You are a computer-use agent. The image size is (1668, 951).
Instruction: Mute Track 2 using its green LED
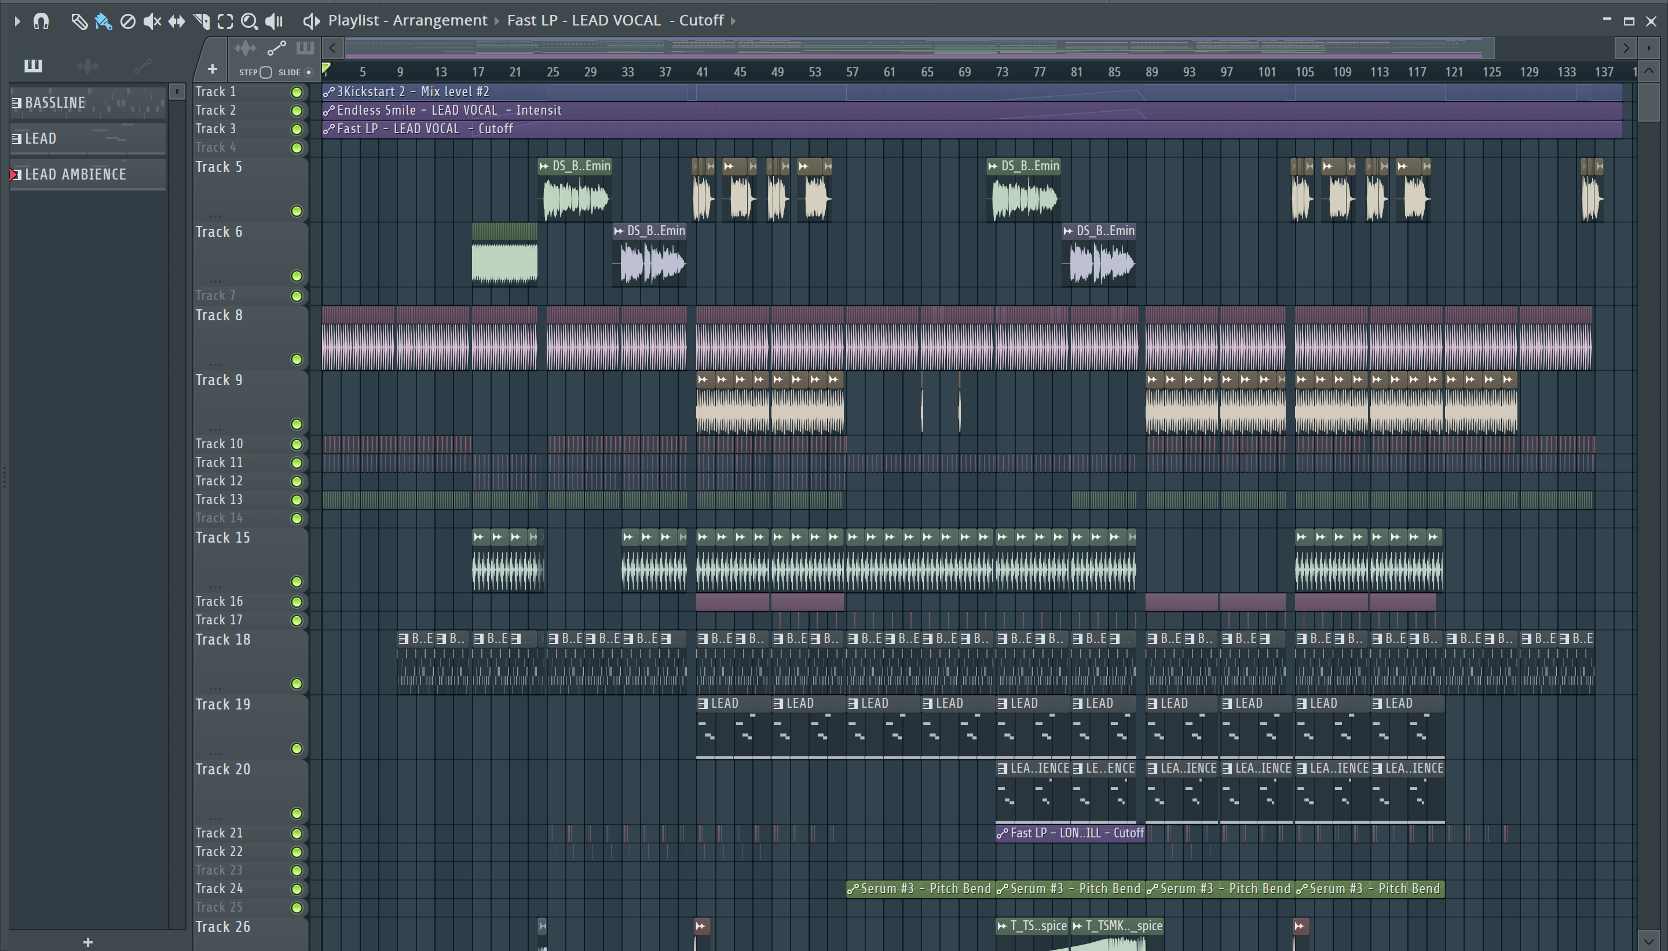tap(297, 111)
